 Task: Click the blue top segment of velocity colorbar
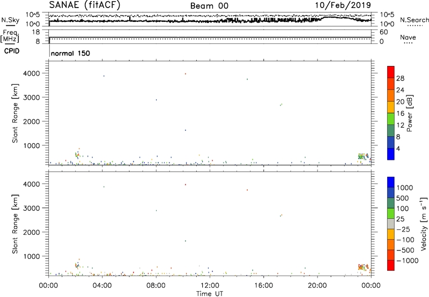(391, 182)
